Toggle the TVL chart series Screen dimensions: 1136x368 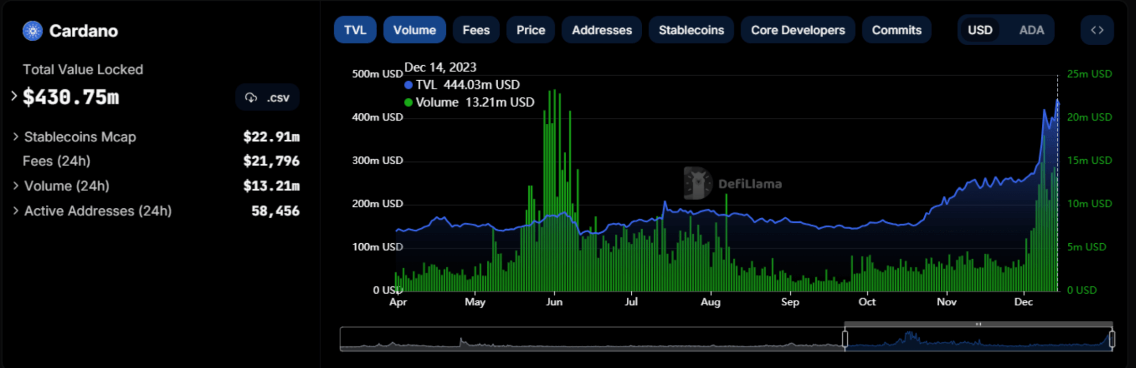pos(355,30)
